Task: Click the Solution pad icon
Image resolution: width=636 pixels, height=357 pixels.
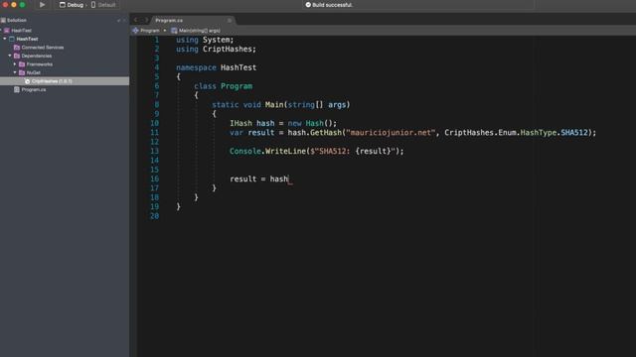Action: (3, 20)
